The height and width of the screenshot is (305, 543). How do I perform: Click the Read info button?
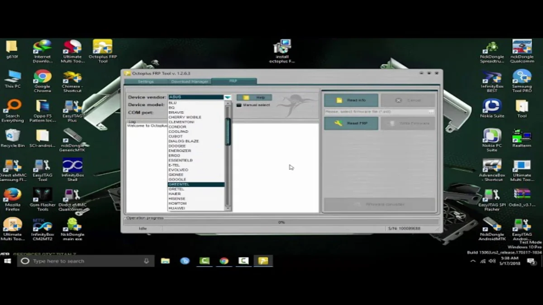351,100
